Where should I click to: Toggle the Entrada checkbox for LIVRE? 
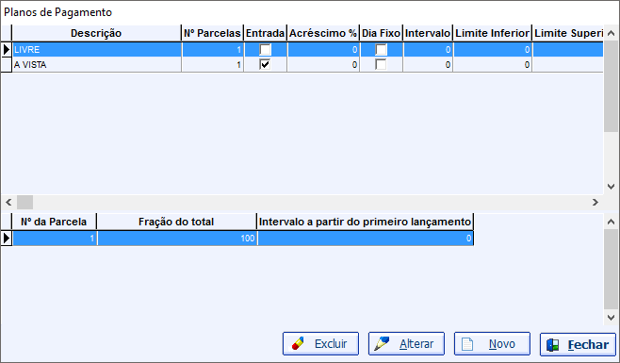pyautogui.click(x=265, y=49)
